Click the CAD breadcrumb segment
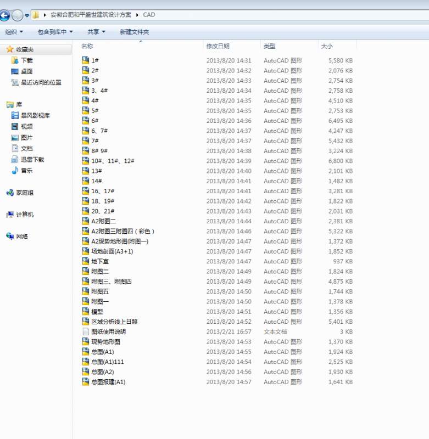Viewport: 429px width, 439px height. [149, 15]
